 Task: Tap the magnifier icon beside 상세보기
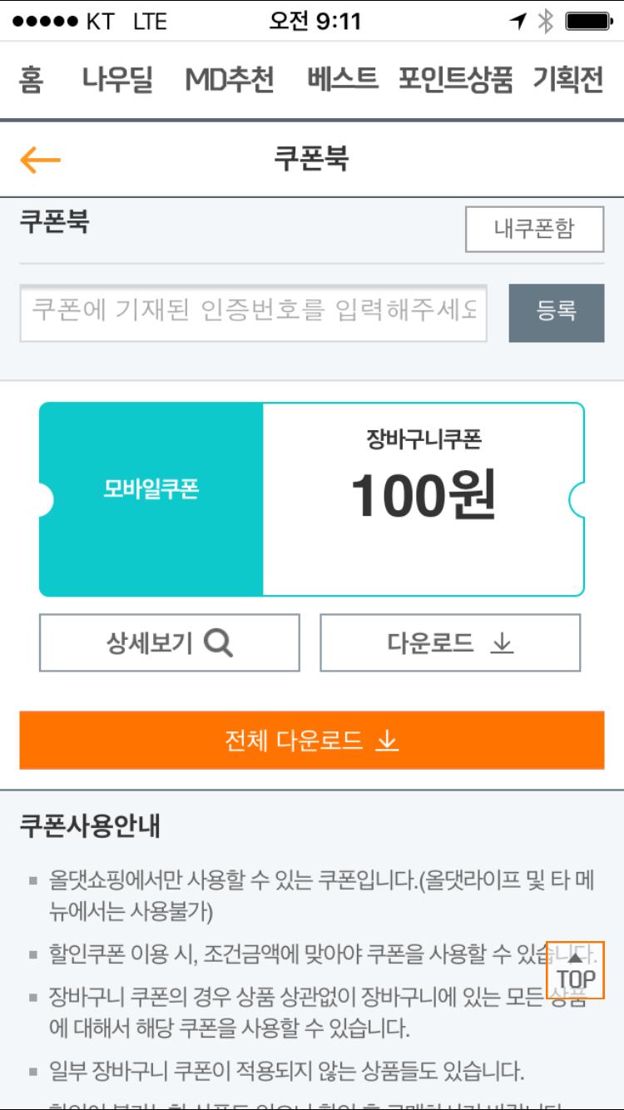[x=218, y=642]
